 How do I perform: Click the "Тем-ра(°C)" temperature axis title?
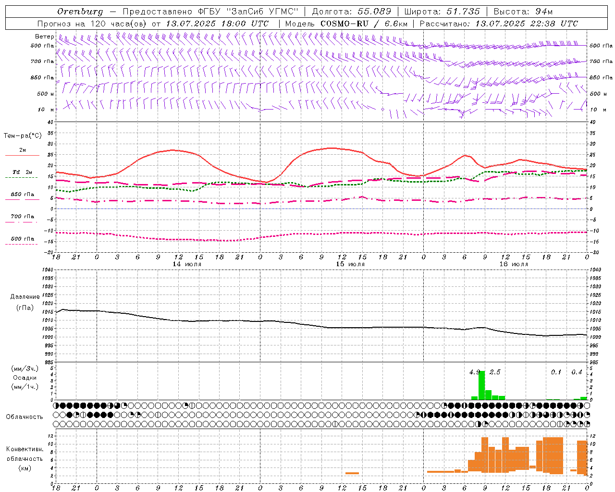click(23, 136)
